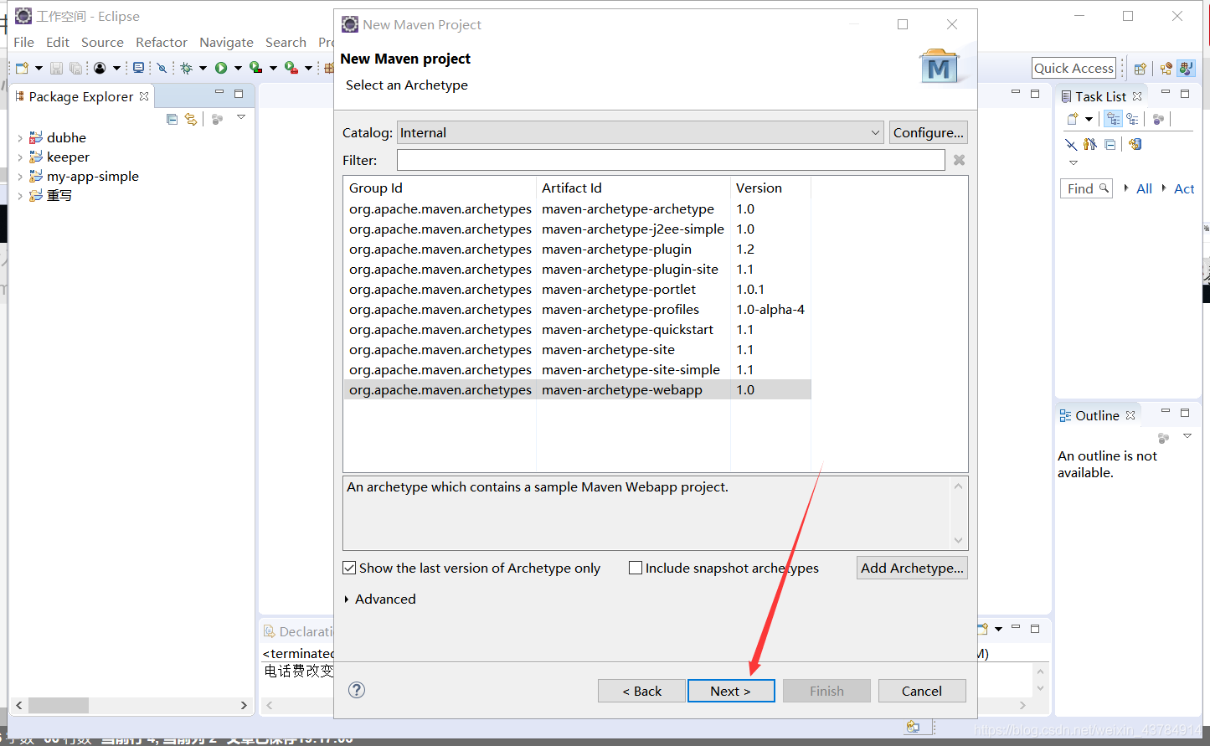Expand the Advanced section
Image resolution: width=1210 pixels, height=746 pixels.
click(x=347, y=599)
